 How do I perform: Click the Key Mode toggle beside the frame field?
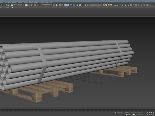click(x=148, y=115)
